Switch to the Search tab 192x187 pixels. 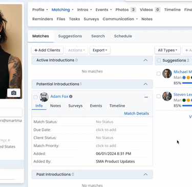click(x=98, y=36)
